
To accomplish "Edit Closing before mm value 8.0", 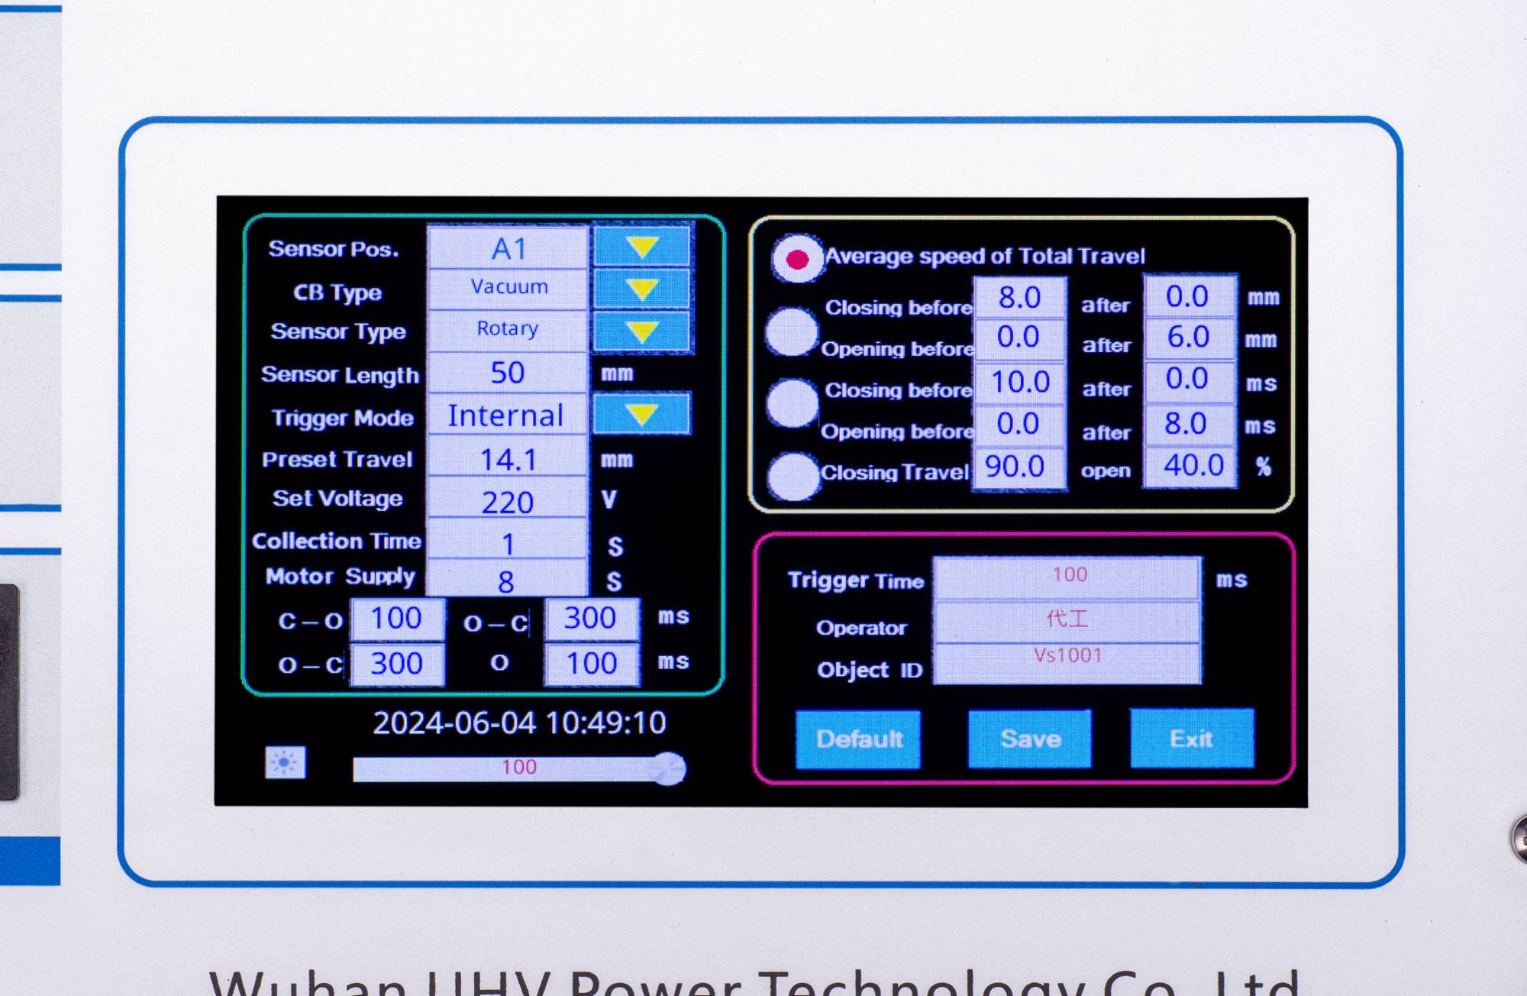I will pyautogui.click(x=1020, y=297).
